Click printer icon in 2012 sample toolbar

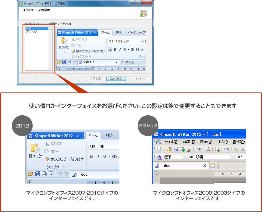[44, 174]
